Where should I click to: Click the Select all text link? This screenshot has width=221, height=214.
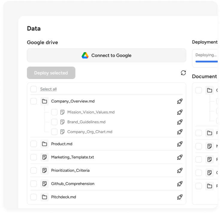pos(48,89)
